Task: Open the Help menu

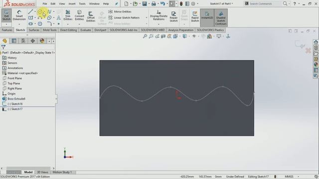Action: coord(106,3)
